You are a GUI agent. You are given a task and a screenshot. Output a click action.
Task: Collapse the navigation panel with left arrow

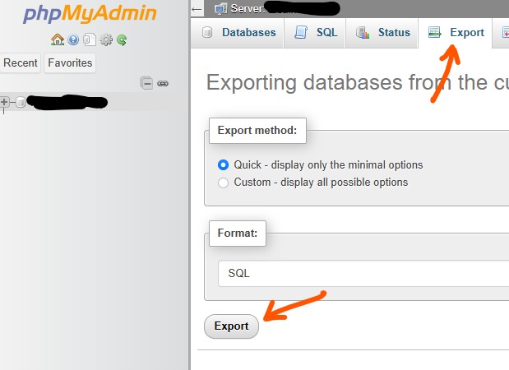197,9
